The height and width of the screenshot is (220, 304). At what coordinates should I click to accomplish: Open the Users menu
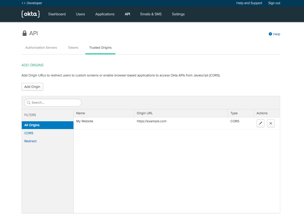click(x=80, y=14)
